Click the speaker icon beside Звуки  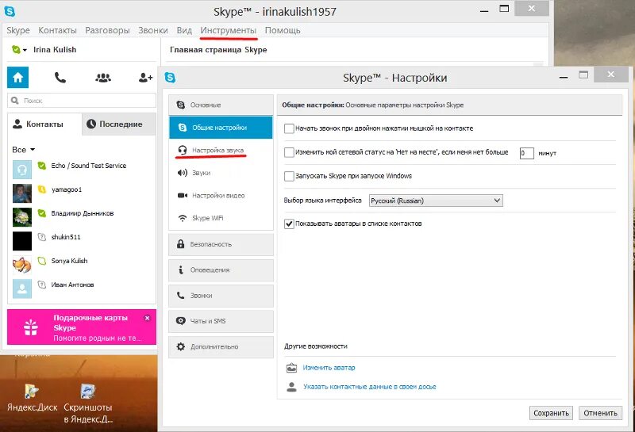[x=183, y=173]
